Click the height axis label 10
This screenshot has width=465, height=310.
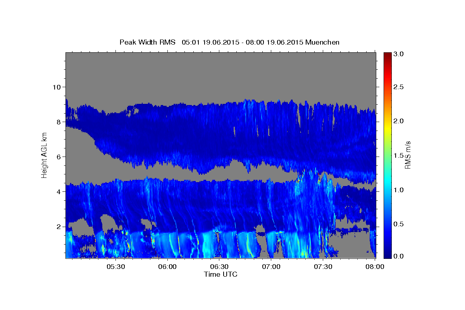click(57, 87)
